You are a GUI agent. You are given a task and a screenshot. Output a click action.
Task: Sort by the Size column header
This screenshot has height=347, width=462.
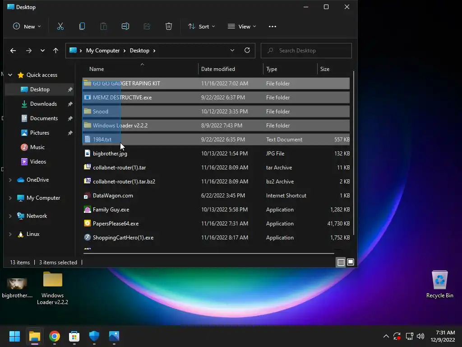[334, 69]
